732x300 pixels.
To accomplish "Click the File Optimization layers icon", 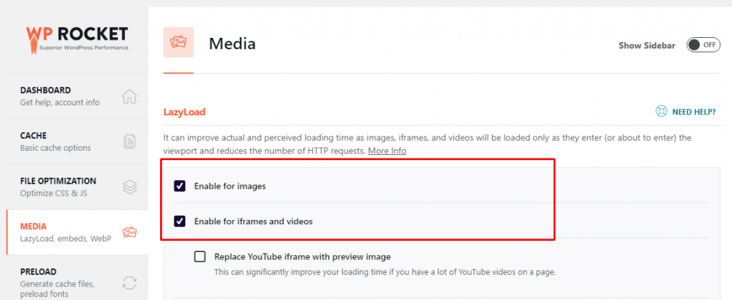I will tap(129, 187).
